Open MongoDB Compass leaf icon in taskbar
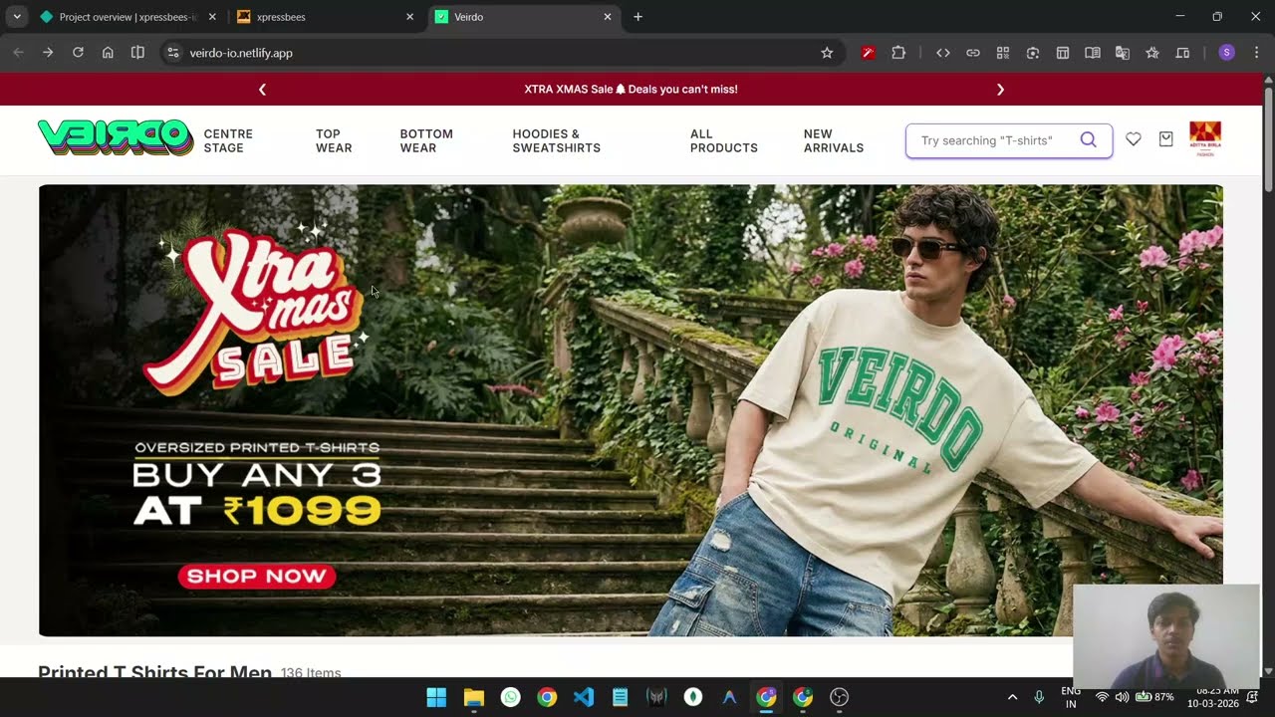 (693, 697)
